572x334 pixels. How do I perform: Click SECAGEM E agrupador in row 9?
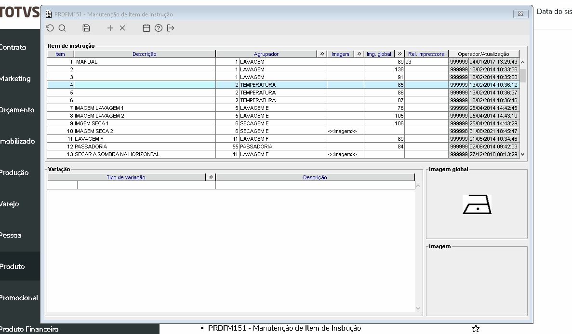[x=283, y=123]
